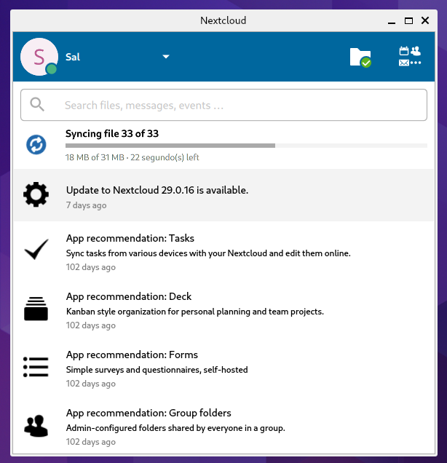The height and width of the screenshot is (463, 447).
Task: Click the sync progress bar
Action: tap(246, 146)
